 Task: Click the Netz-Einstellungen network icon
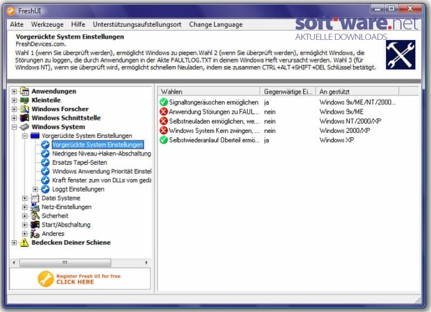(x=35, y=207)
